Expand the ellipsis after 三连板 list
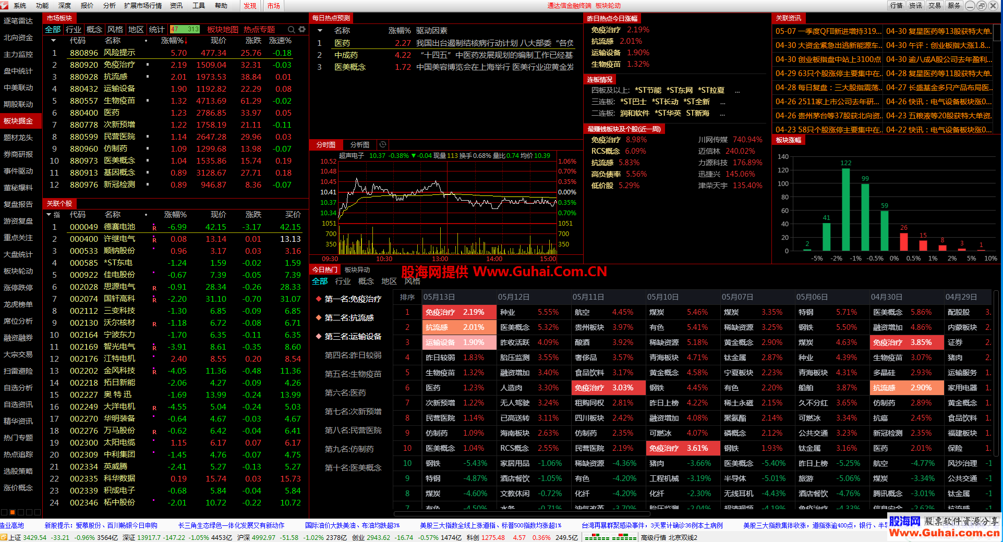1003x542 pixels. 722,102
